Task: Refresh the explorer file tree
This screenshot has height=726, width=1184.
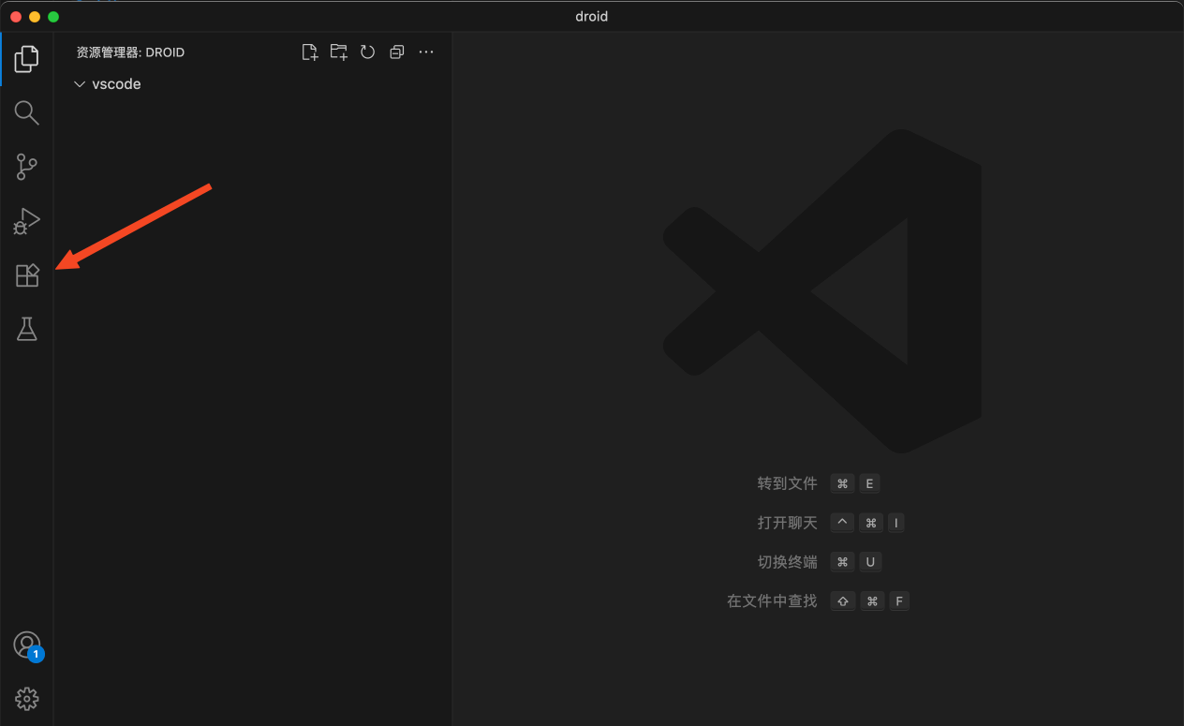Action: [367, 52]
